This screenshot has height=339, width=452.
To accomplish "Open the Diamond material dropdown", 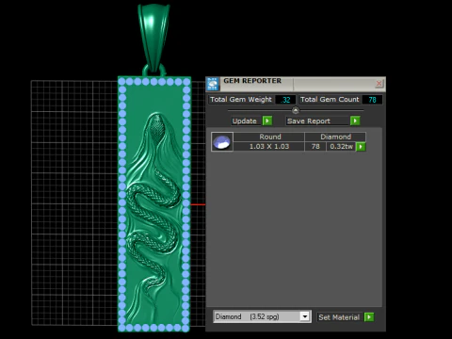I will [304, 316].
